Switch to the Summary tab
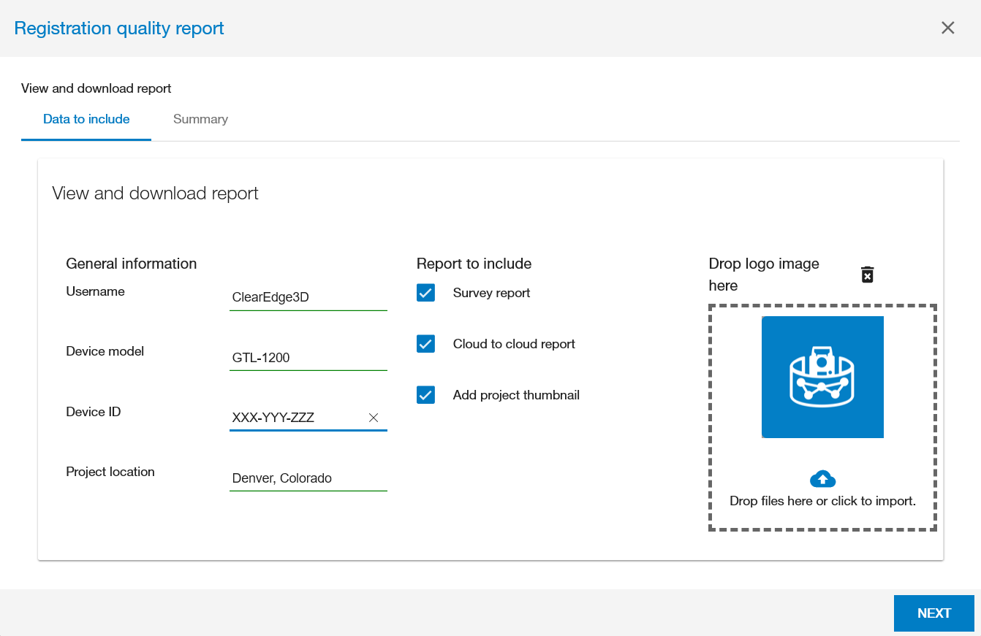The image size is (981, 636). pyautogui.click(x=200, y=119)
